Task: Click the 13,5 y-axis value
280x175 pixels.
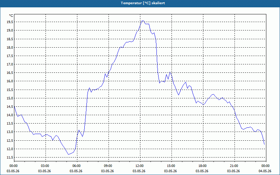Action: tap(10, 124)
